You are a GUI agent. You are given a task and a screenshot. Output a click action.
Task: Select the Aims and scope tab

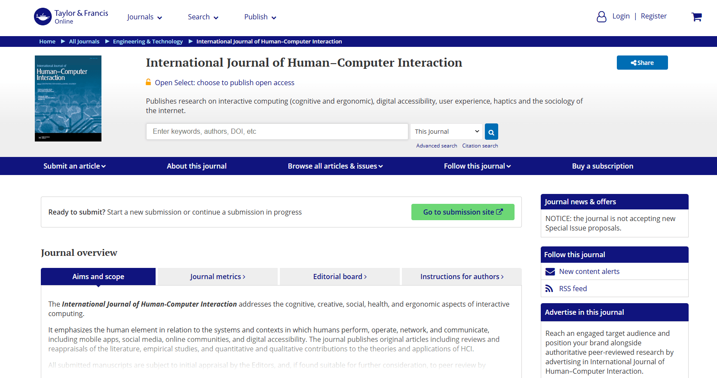[98, 277]
